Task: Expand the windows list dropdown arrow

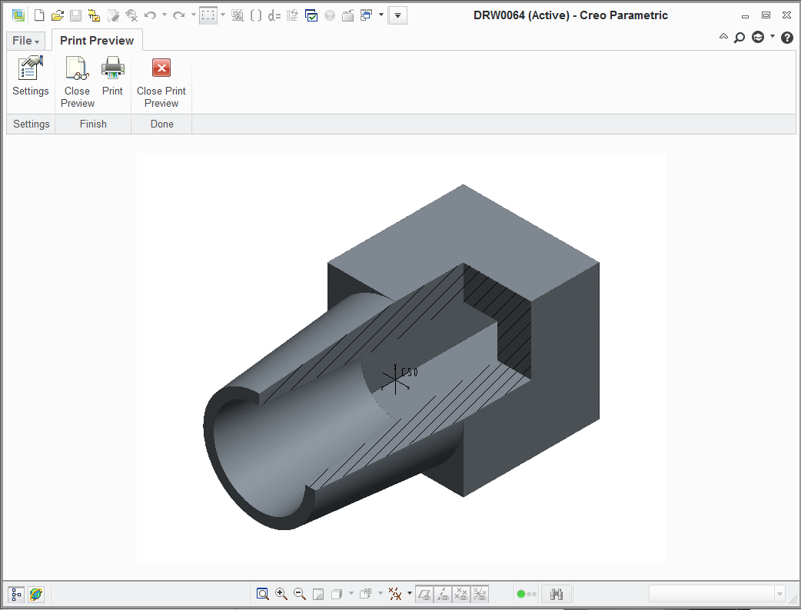Action: pos(381,15)
